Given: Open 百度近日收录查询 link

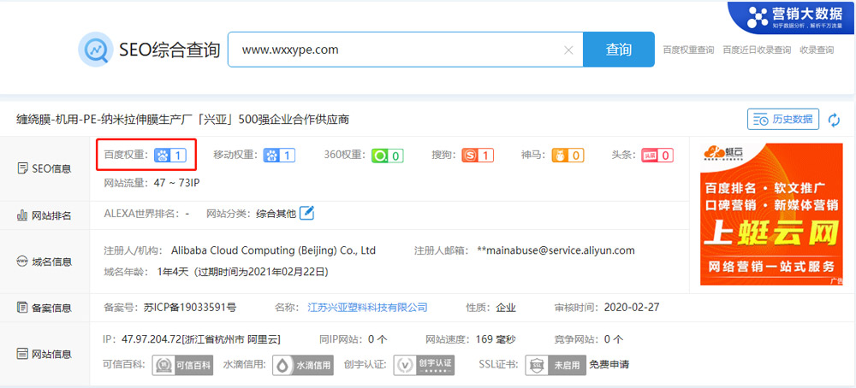Looking at the screenshot, I should 757,50.
